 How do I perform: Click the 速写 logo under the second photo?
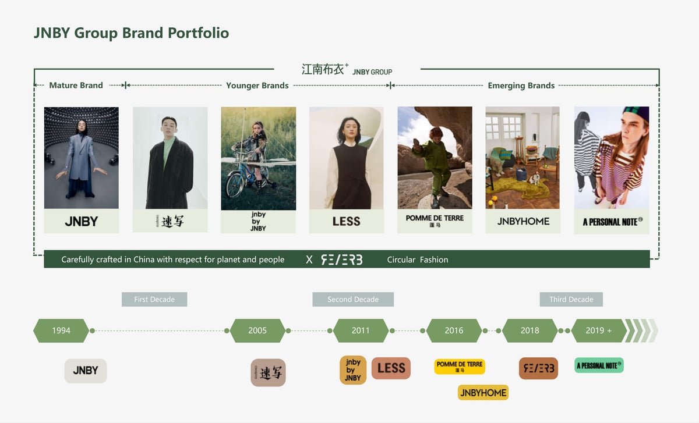170,221
